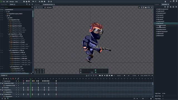Open the Window menu
Viewport: 178px width, 100px height.
[x=12, y=2]
